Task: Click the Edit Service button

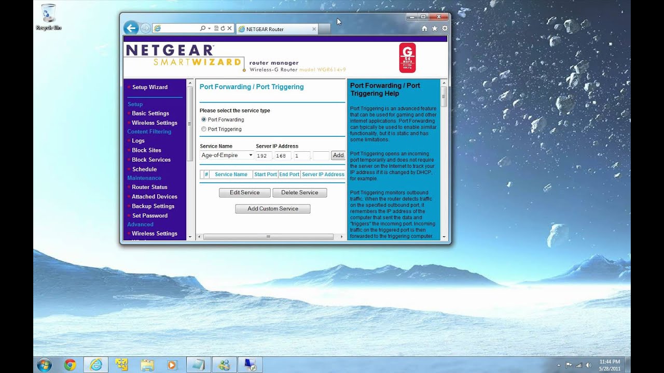Action: [245, 192]
